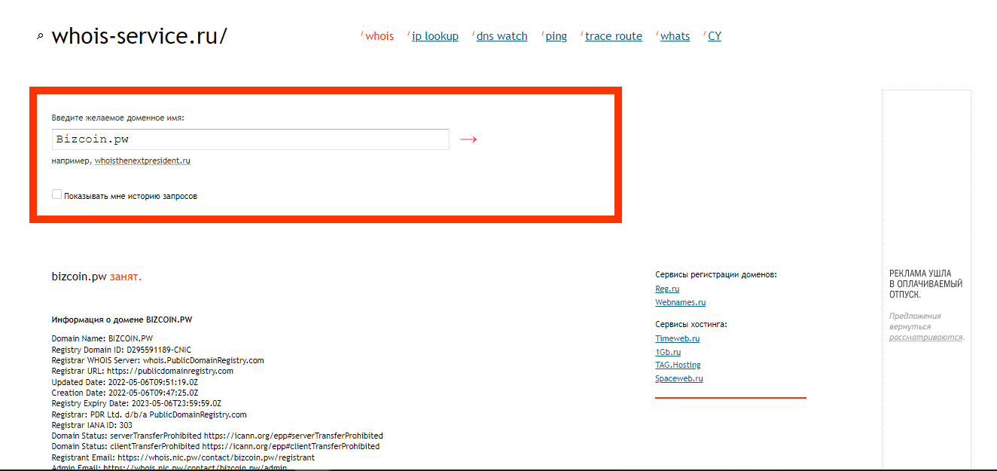This screenshot has width=997, height=471.
Task: Follow the TAG.Hosting link
Action: (x=678, y=365)
